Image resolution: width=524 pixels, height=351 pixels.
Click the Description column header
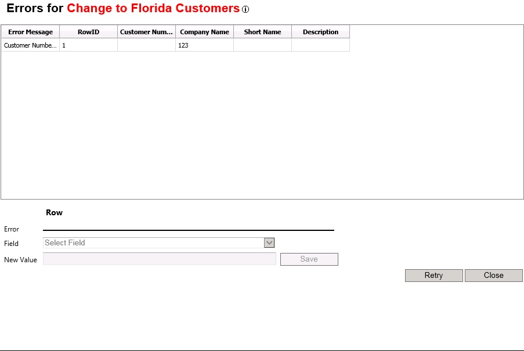(320, 32)
